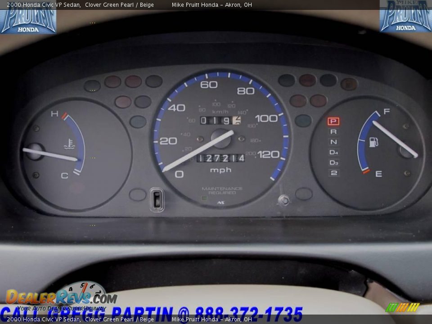Click the red P gear indicator
The image size is (432, 324).
coord(333,121)
